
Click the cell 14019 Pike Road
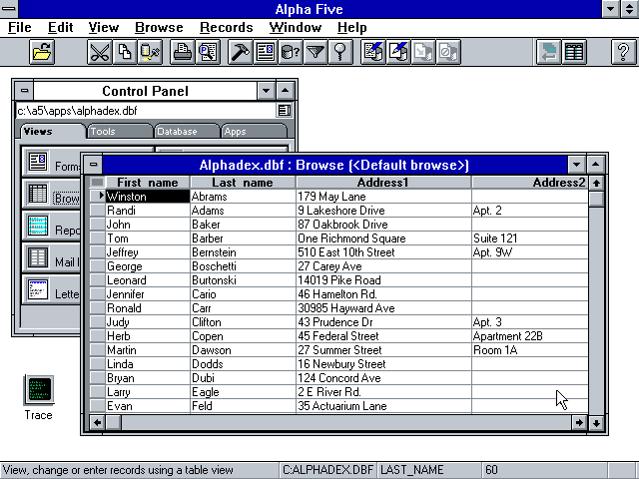point(383,280)
